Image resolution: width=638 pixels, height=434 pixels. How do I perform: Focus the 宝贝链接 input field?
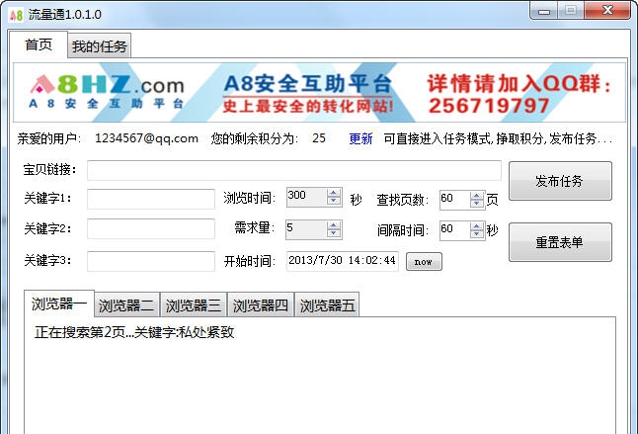click(293, 170)
